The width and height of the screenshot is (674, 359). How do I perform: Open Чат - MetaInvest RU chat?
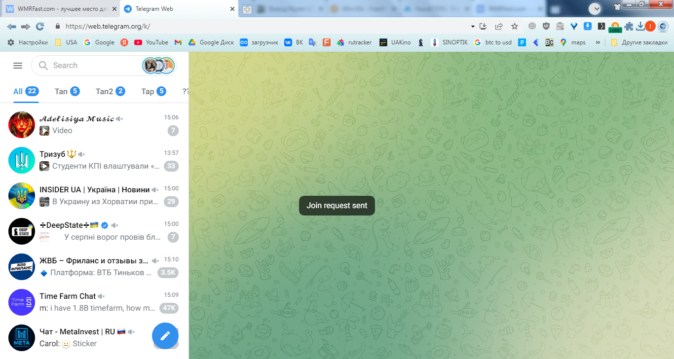pos(94,338)
